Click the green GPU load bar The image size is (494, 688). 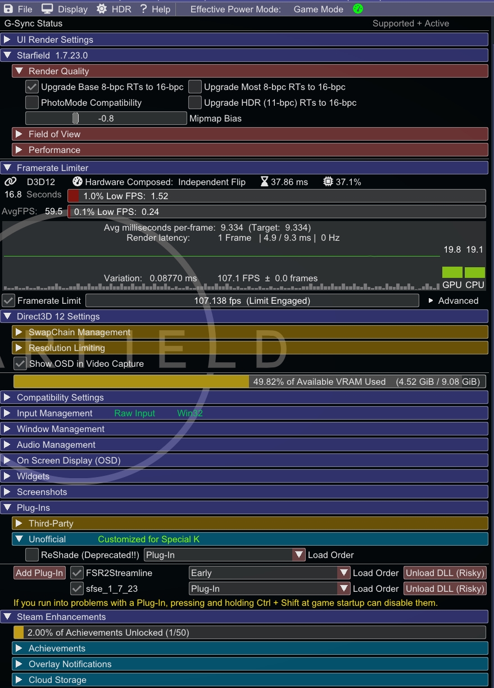click(452, 272)
